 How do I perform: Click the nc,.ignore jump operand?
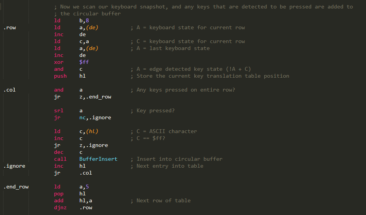[x=95, y=118]
